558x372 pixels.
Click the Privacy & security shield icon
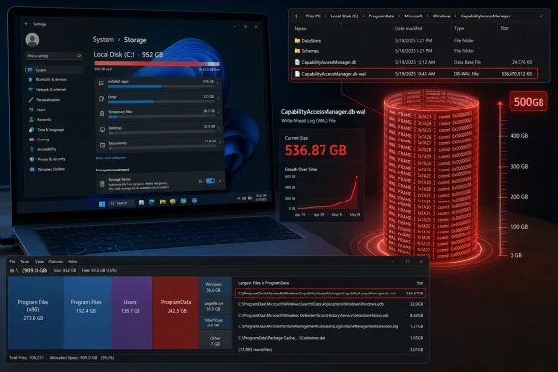pos(32,159)
